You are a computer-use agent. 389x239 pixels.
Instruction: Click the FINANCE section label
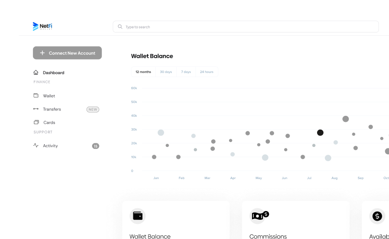42,82
